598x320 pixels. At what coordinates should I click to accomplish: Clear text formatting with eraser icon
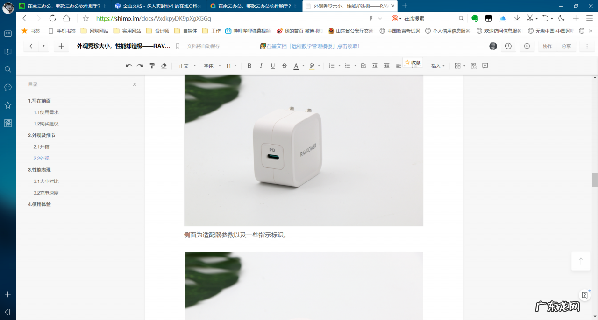click(164, 66)
